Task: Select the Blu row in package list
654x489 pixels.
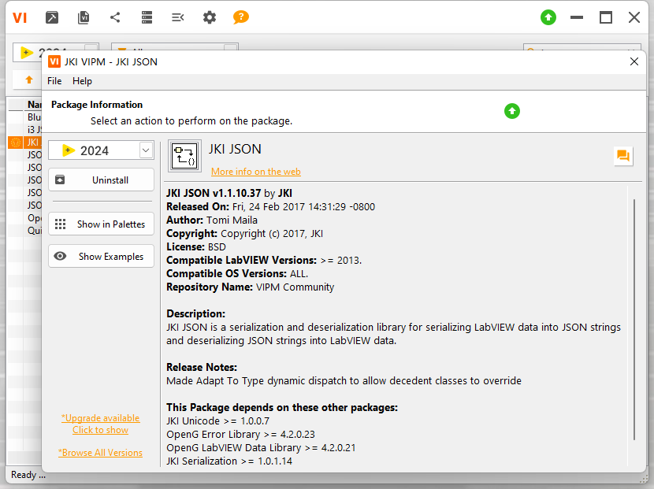Action: (25, 117)
